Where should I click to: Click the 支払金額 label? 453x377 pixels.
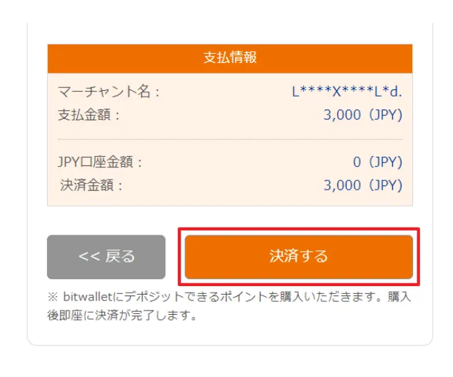(89, 114)
